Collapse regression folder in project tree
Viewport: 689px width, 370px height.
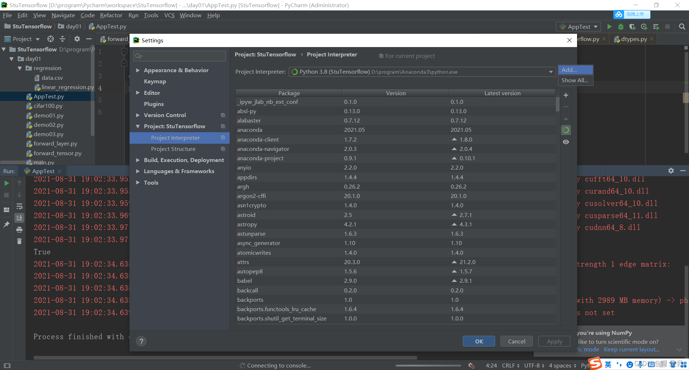pyautogui.click(x=20, y=68)
